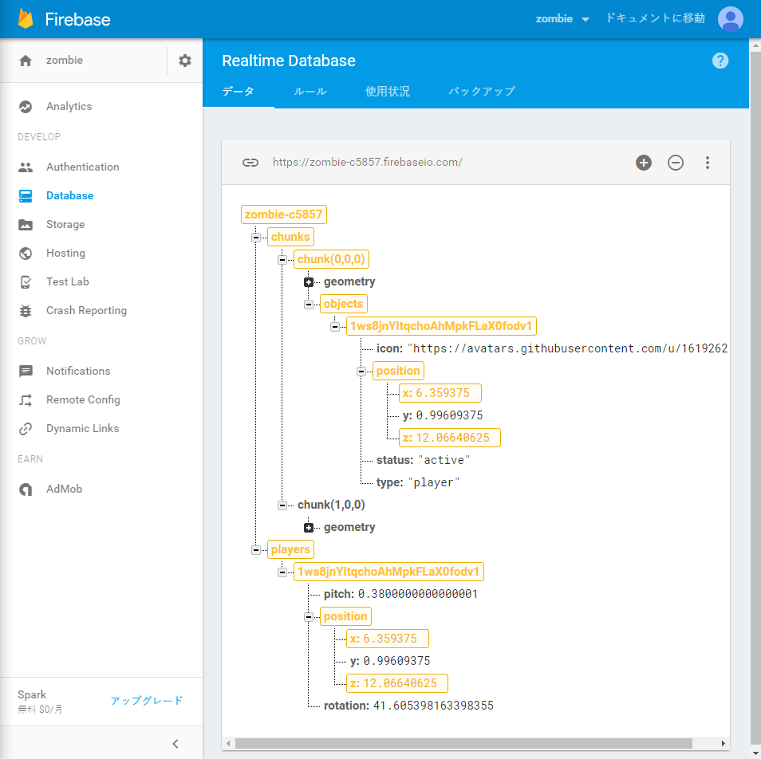Click the horizontal scrollbar right arrow
This screenshot has height=759, width=761.
click(724, 744)
